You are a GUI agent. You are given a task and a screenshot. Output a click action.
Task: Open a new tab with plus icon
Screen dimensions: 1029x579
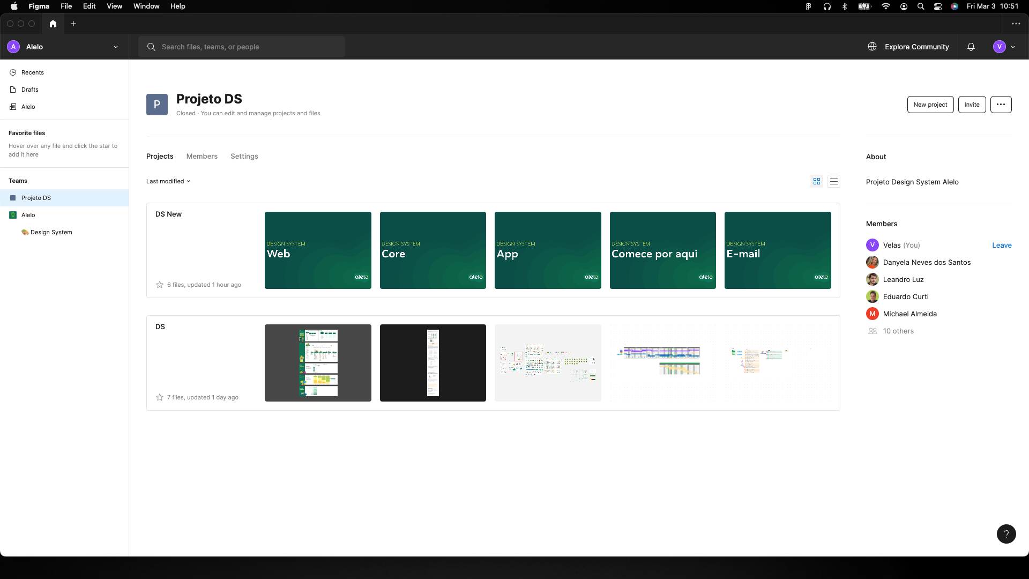pyautogui.click(x=73, y=24)
